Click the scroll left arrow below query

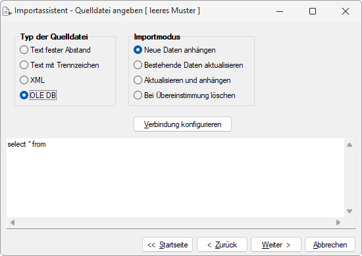[13, 222]
